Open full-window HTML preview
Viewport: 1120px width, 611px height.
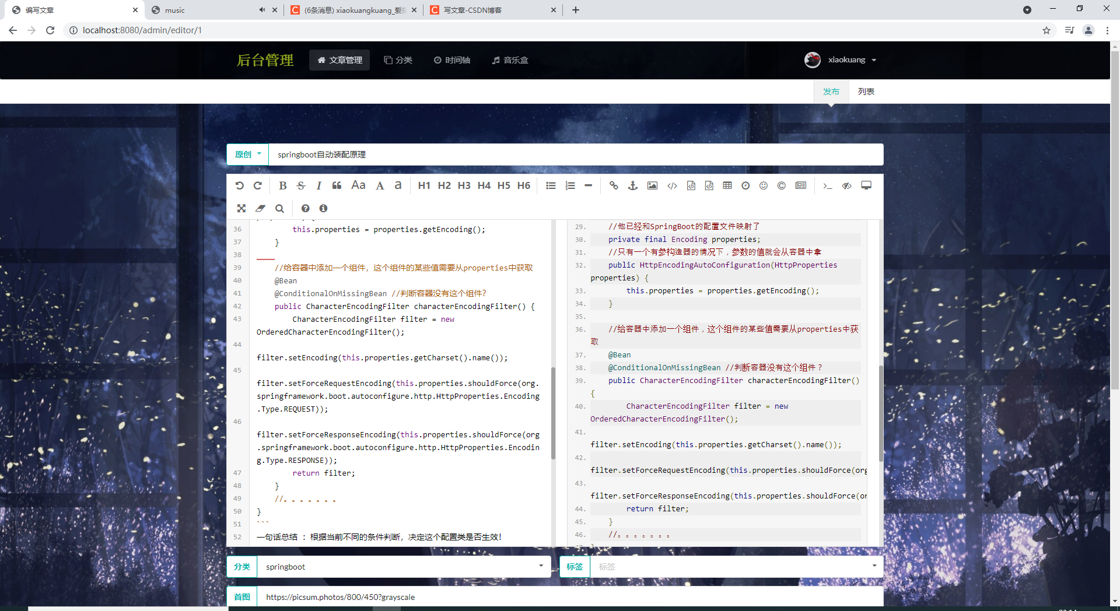[866, 185]
